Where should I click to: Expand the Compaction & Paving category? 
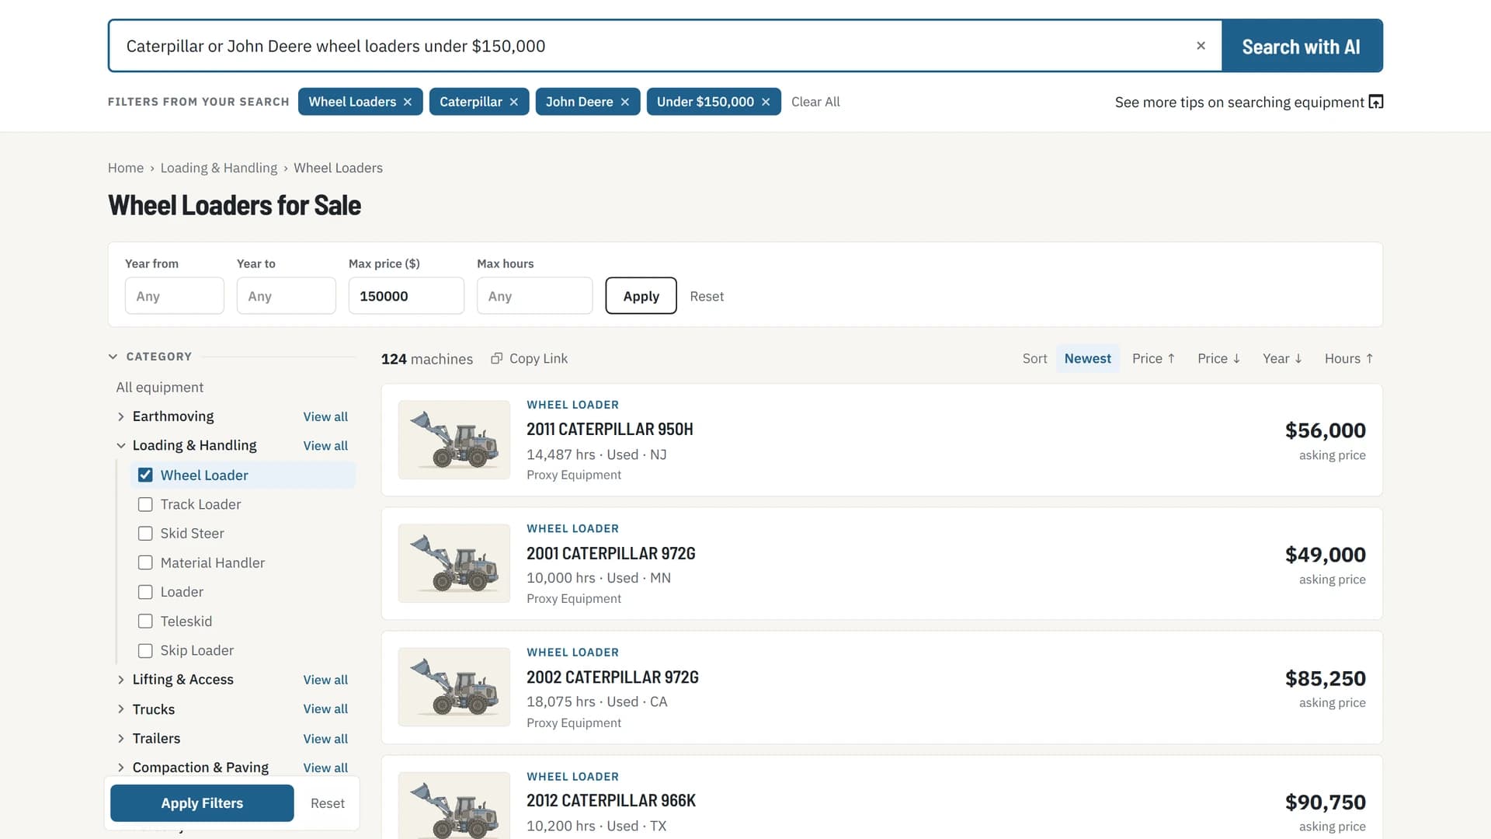121,768
